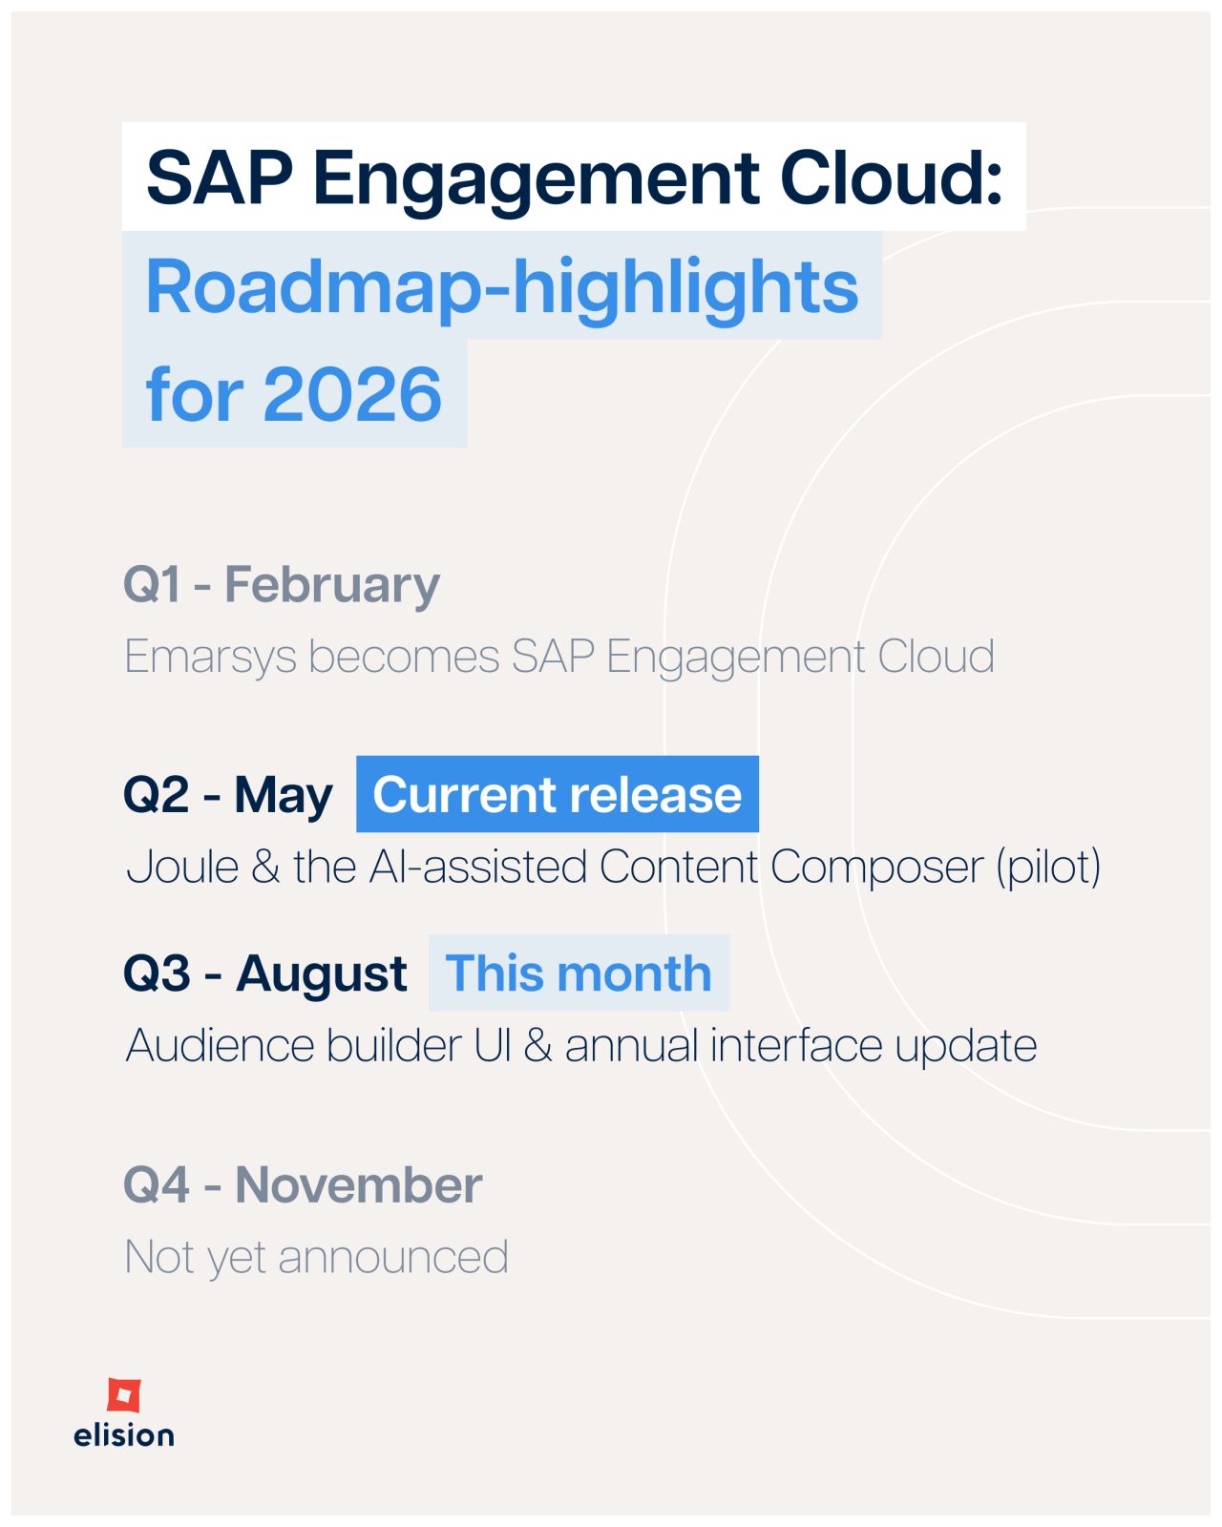
Task: Click Emarsys becomes SAP Engagement Cloud text
Action: (x=559, y=657)
